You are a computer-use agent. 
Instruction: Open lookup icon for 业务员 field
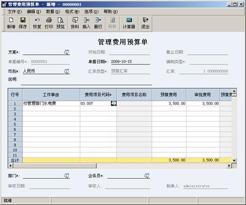click(147, 175)
